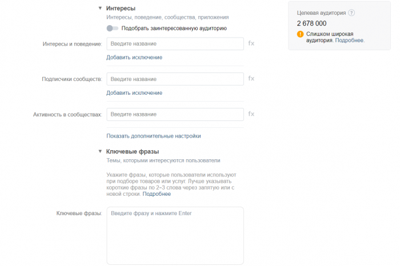This screenshot has height=266, width=400.
Task: Focus the Активность в сообществах input field
Action: point(175,114)
